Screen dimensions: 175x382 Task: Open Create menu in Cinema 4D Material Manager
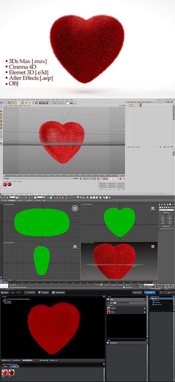click(x=7, y=181)
